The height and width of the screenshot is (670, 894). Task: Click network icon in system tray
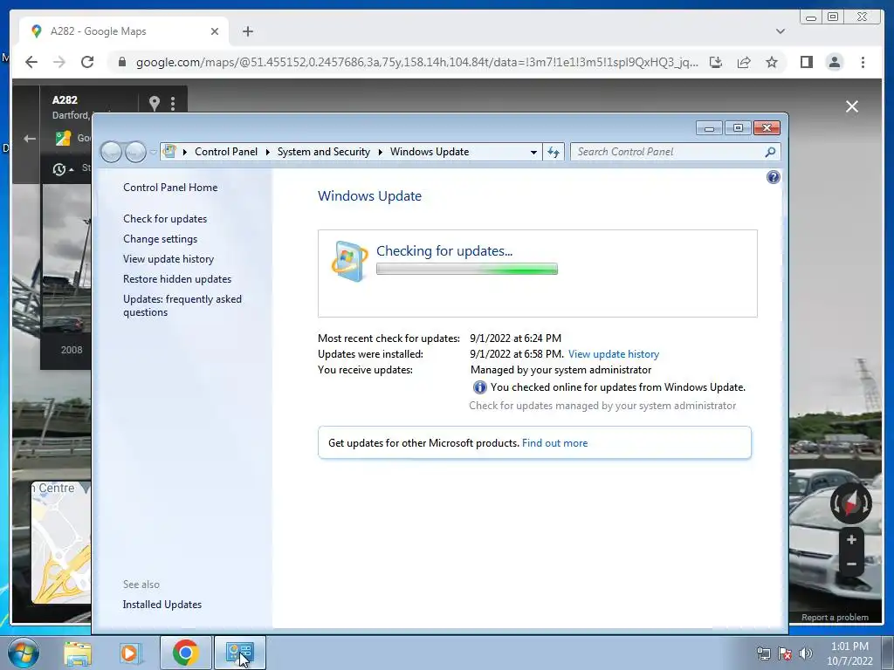coord(763,653)
